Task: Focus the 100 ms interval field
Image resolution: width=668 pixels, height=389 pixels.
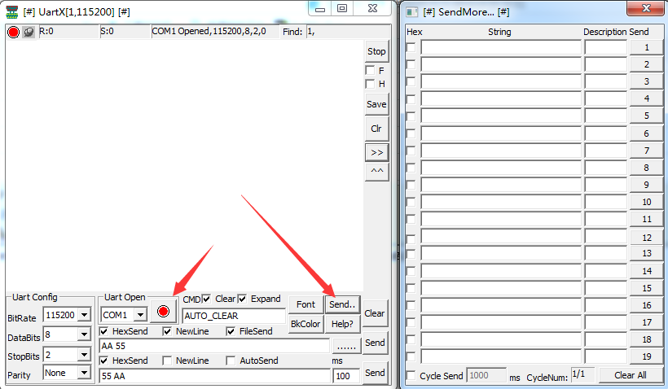Action: (x=347, y=376)
